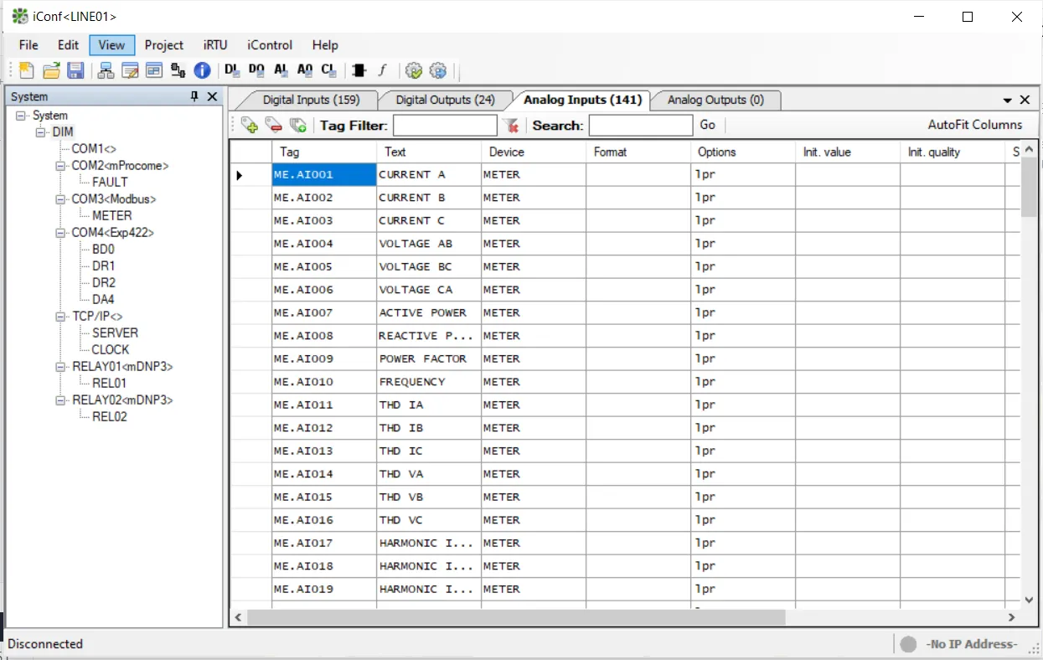Remove a tag with the red minus icon
The image size is (1043, 660).
273,126
